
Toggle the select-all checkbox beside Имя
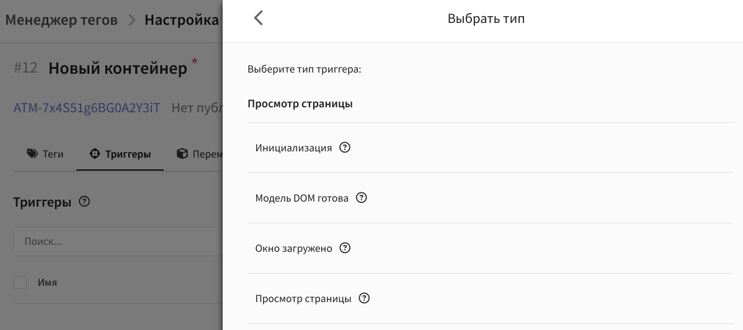pos(20,283)
